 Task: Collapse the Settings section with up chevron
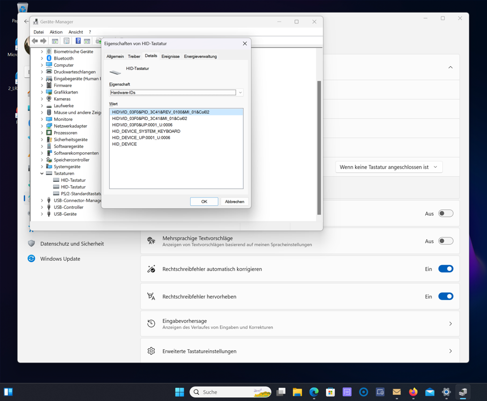450,67
